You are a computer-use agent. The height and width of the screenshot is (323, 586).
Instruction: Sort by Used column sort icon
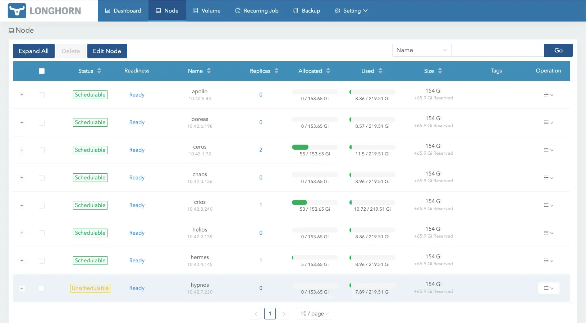[x=380, y=71]
